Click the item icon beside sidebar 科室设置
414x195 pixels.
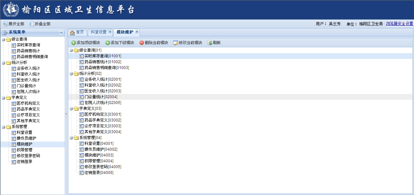[13, 132]
